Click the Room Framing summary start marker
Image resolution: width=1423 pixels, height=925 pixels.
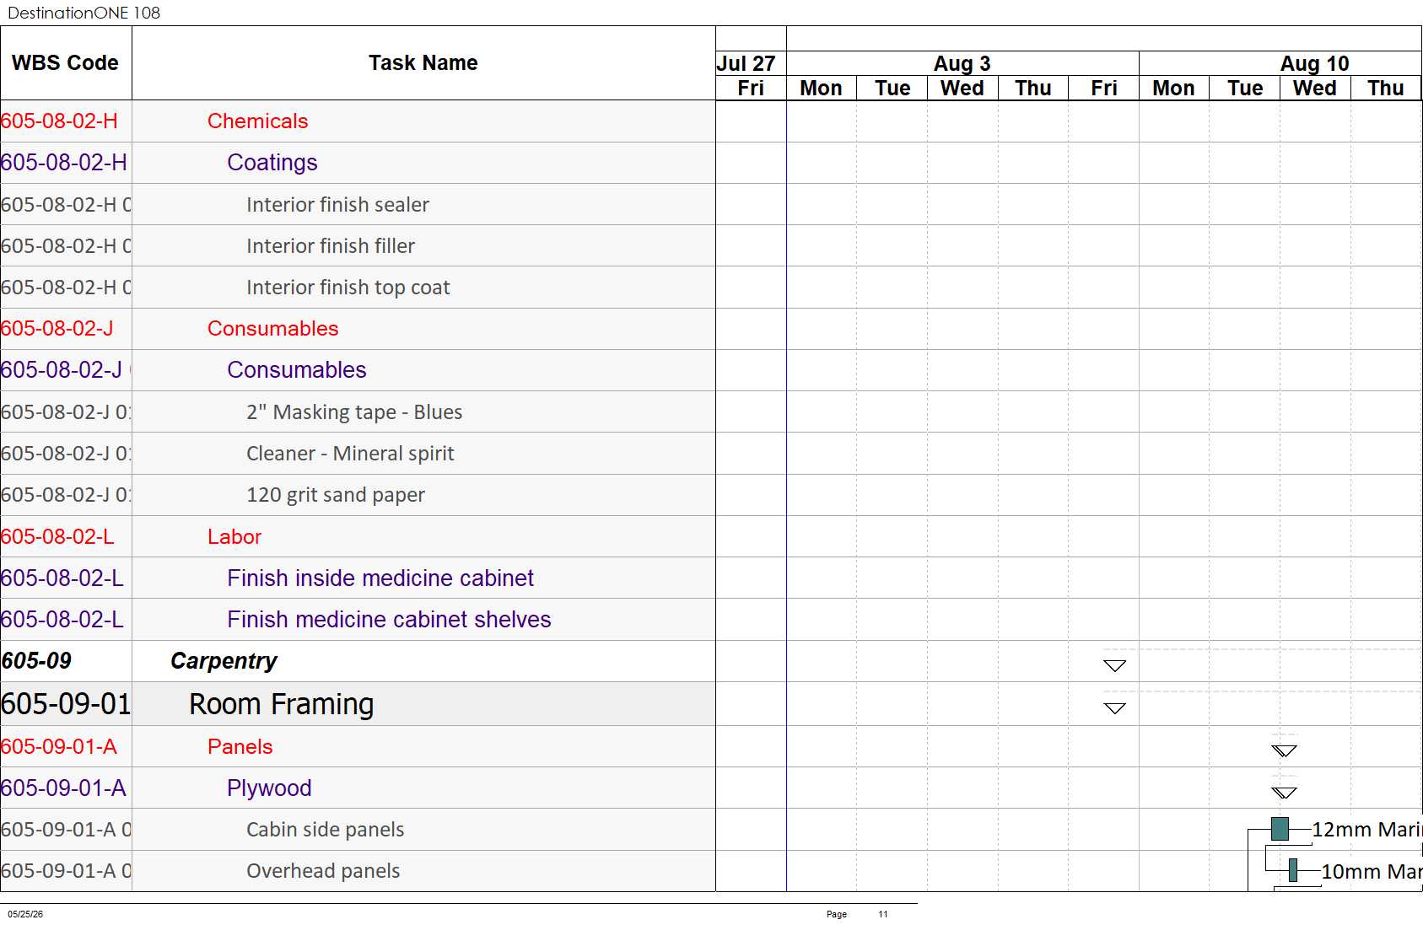click(1114, 708)
